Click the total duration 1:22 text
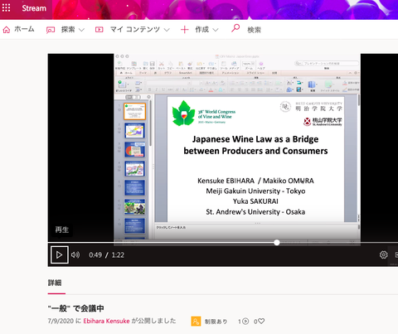Screen dimensions: 398x334 (x=118, y=255)
